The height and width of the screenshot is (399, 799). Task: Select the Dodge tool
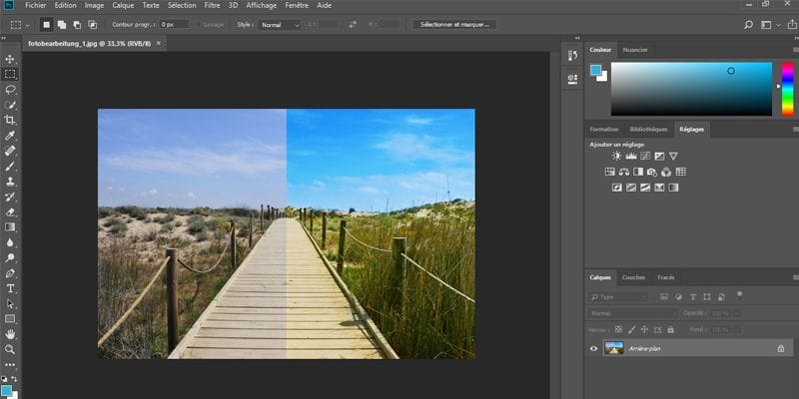click(x=10, y=257)
